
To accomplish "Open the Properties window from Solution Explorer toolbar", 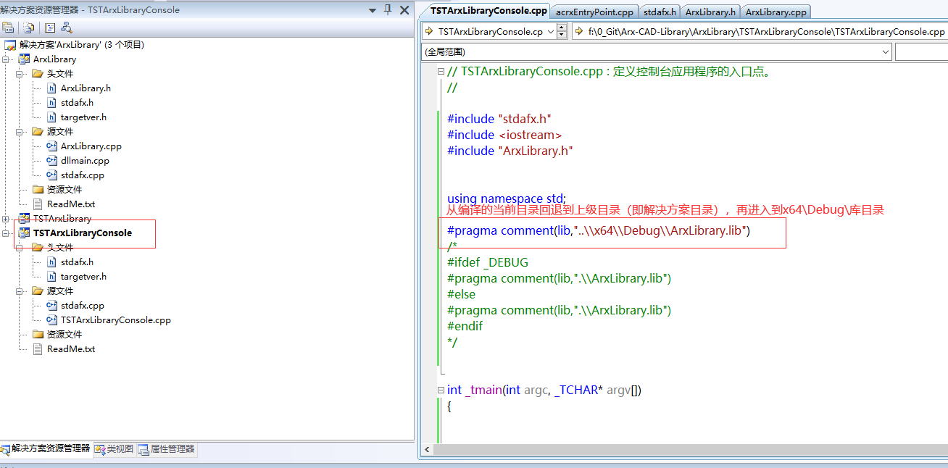I will tap(8, 27).
